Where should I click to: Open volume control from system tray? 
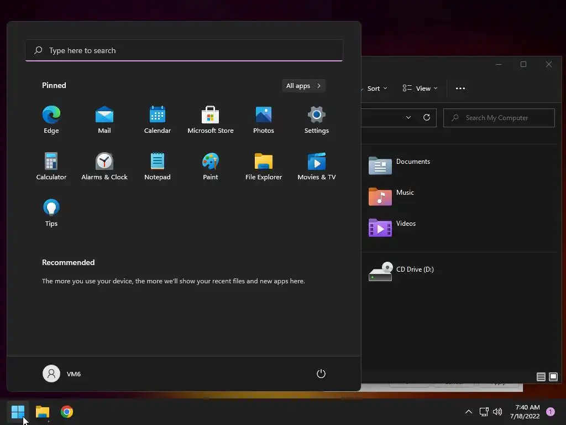(497, 412)
